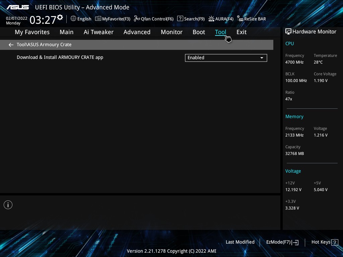Click MyFavorite(F3) label

116,19
